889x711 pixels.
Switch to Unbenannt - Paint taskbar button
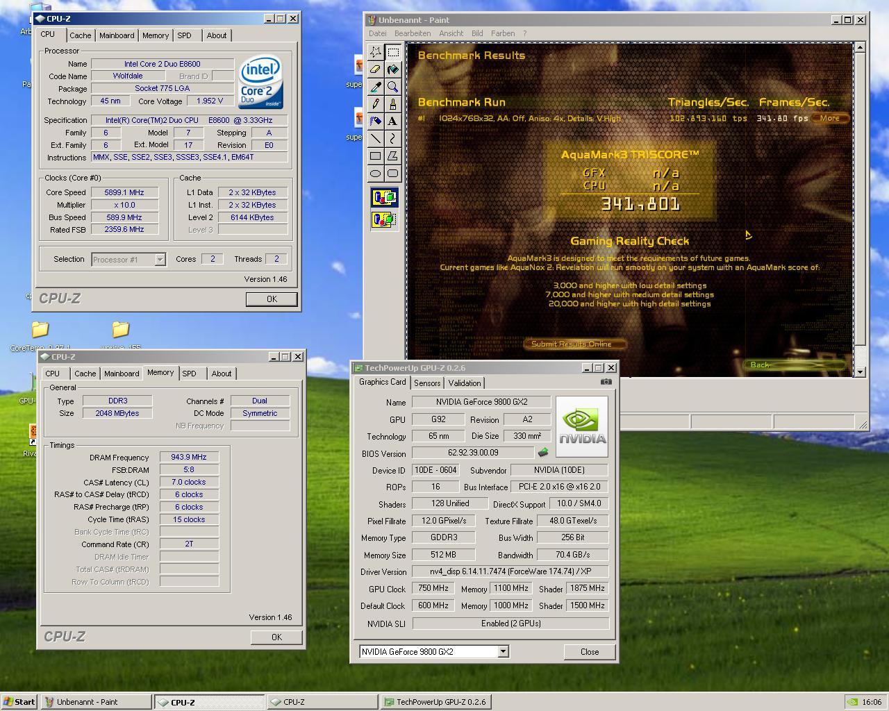[96, 702]
